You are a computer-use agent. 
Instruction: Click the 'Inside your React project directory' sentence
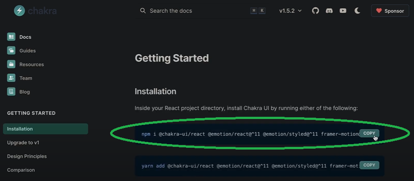coord(246,108)
